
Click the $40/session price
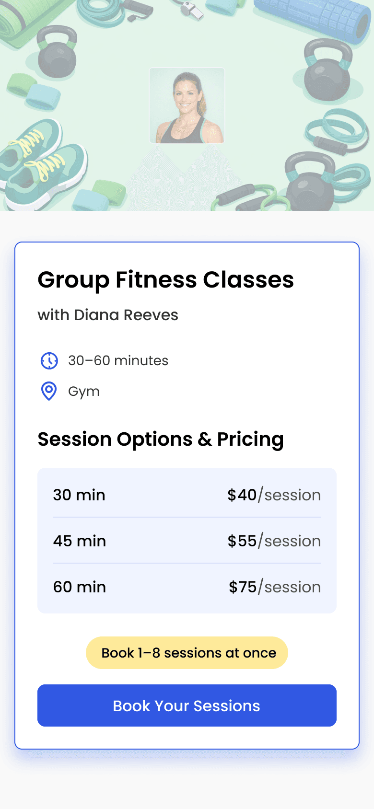click(x=274, y=495)
